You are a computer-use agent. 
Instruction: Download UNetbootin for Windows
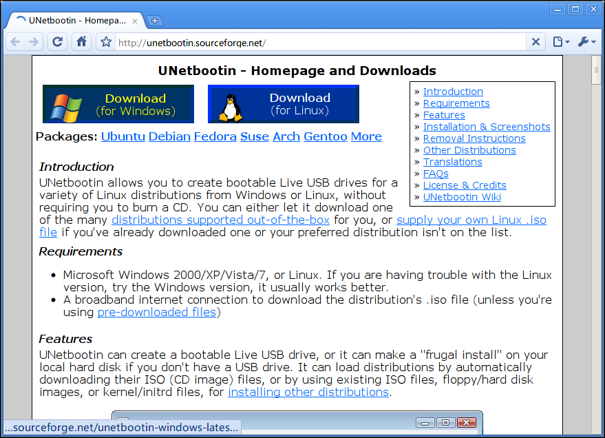tap(118, 104)
